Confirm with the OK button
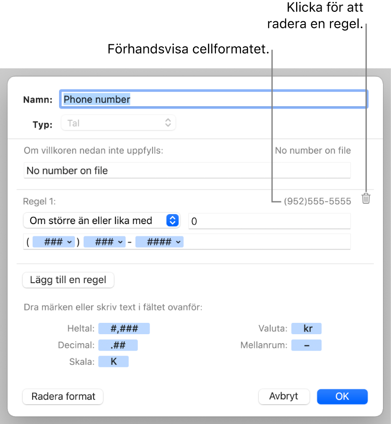The height and width of the screenshot is (424, 391). [342, 397]
